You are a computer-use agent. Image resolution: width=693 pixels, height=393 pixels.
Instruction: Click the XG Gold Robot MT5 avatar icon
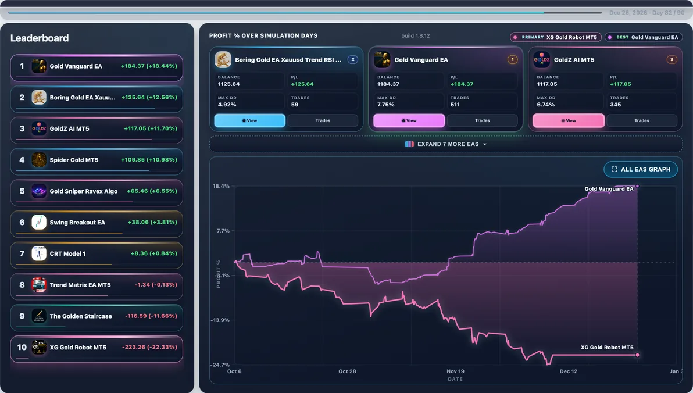pos(39,347)
